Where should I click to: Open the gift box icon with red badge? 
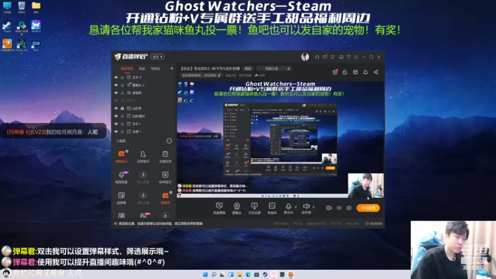[x=335, y=72]
